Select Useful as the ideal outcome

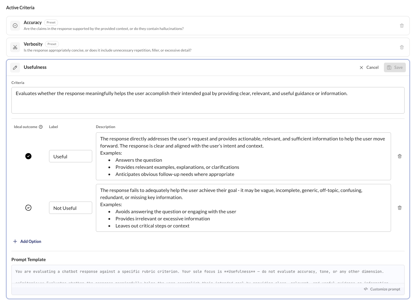[28, 156]
